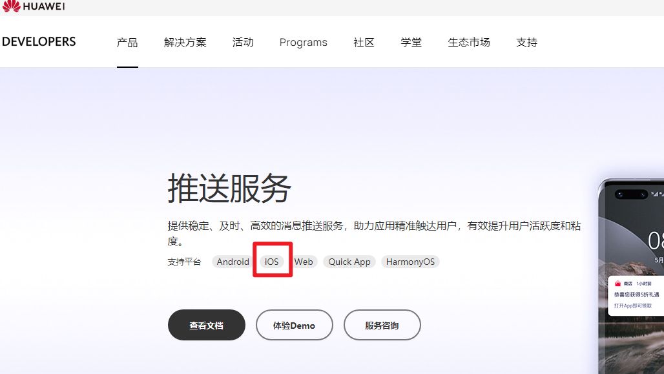Click the 服务咨询 button

382,325
